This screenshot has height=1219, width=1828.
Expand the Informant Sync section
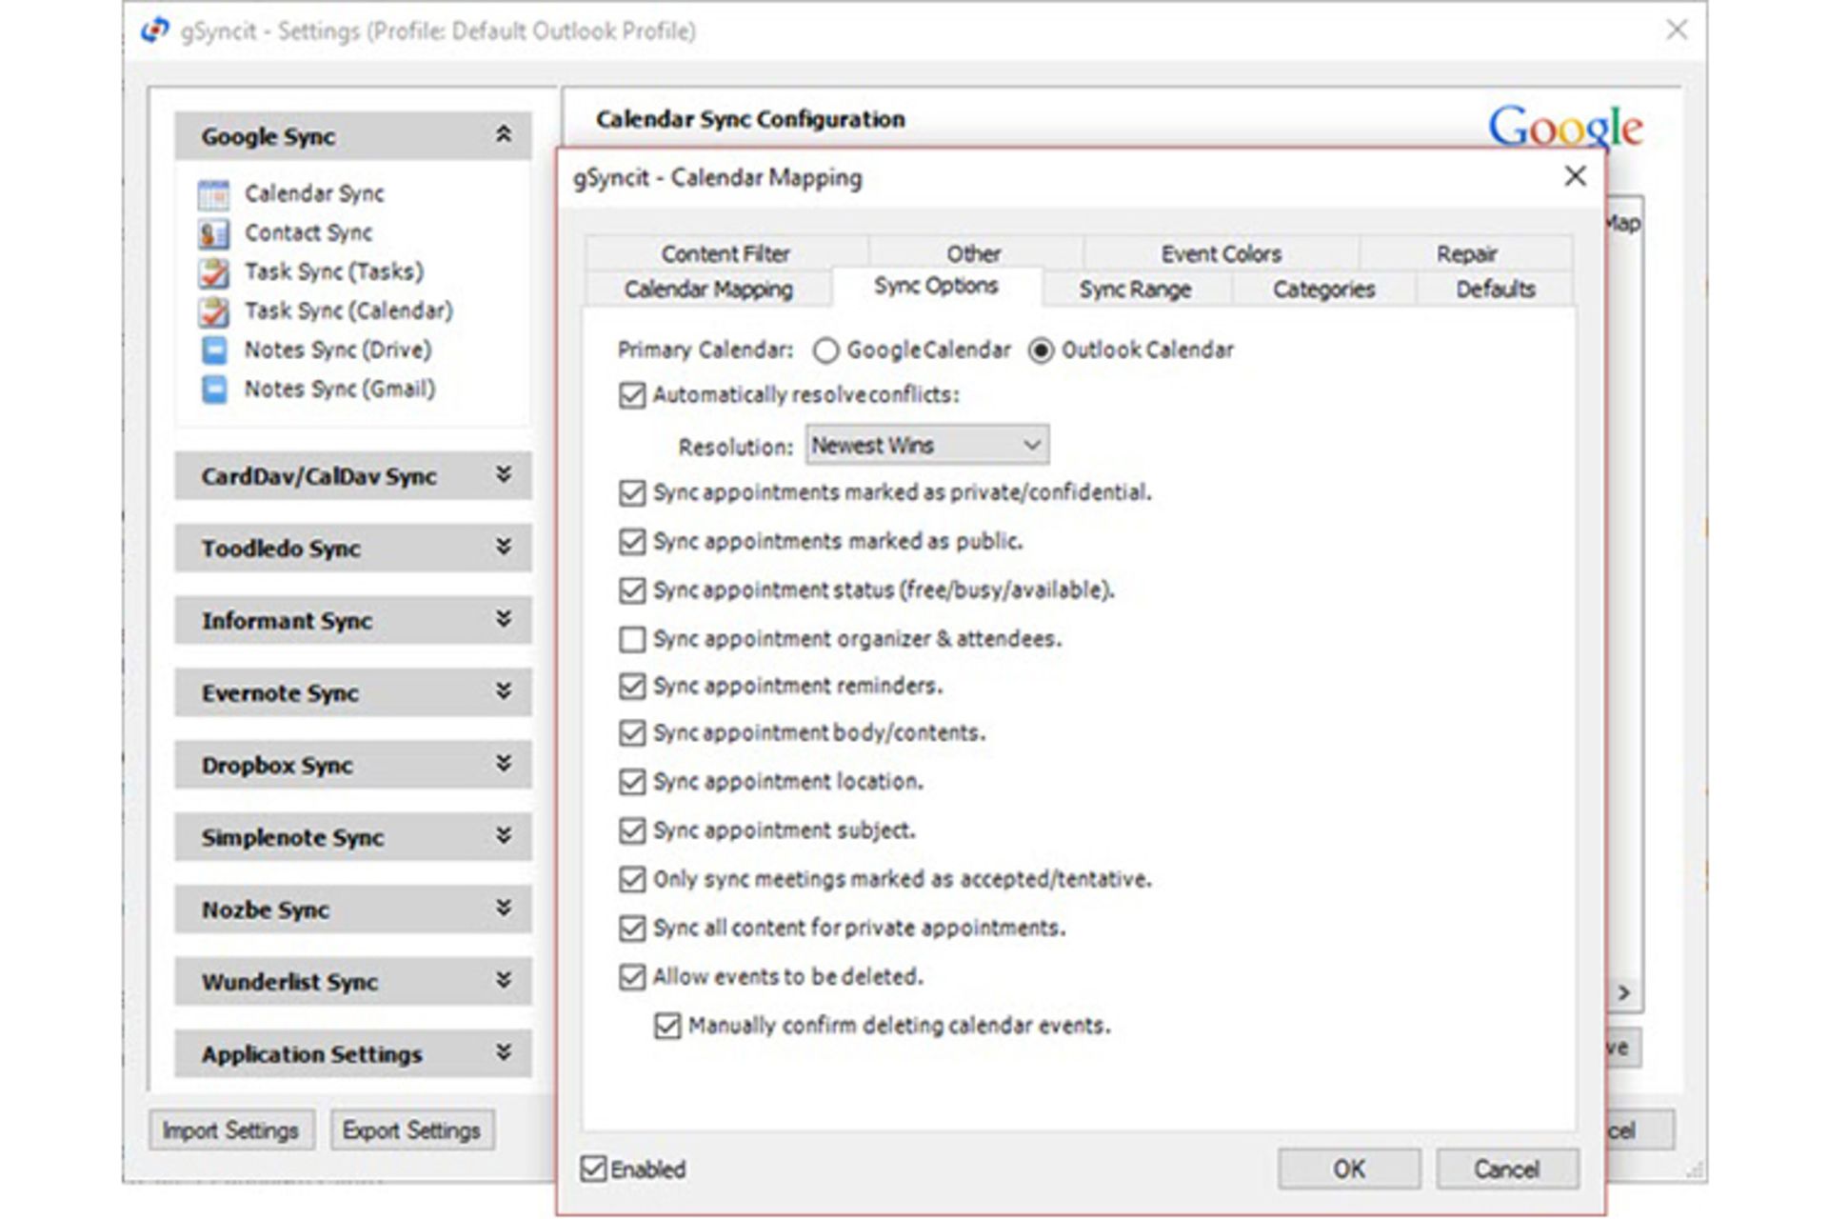point(504,619)
